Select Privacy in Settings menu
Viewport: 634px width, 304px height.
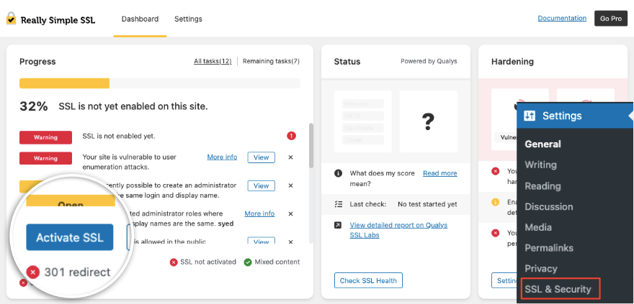(x=541, y=269)
